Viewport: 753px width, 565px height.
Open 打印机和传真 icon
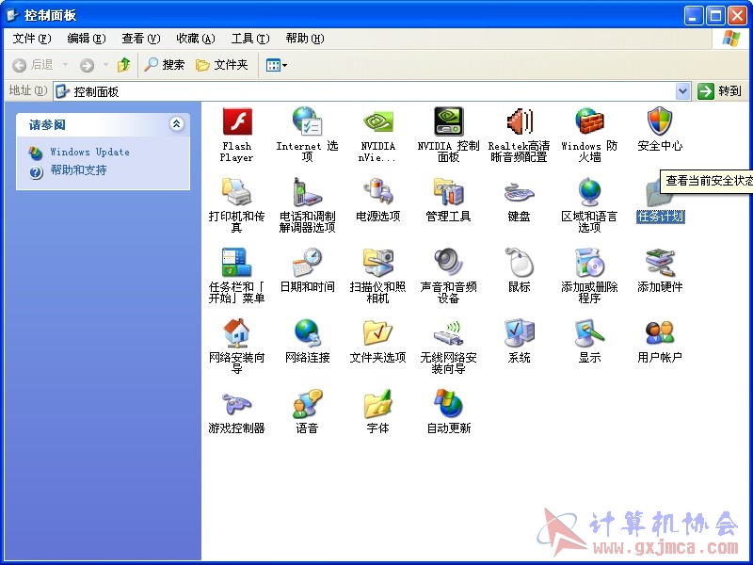237,192
